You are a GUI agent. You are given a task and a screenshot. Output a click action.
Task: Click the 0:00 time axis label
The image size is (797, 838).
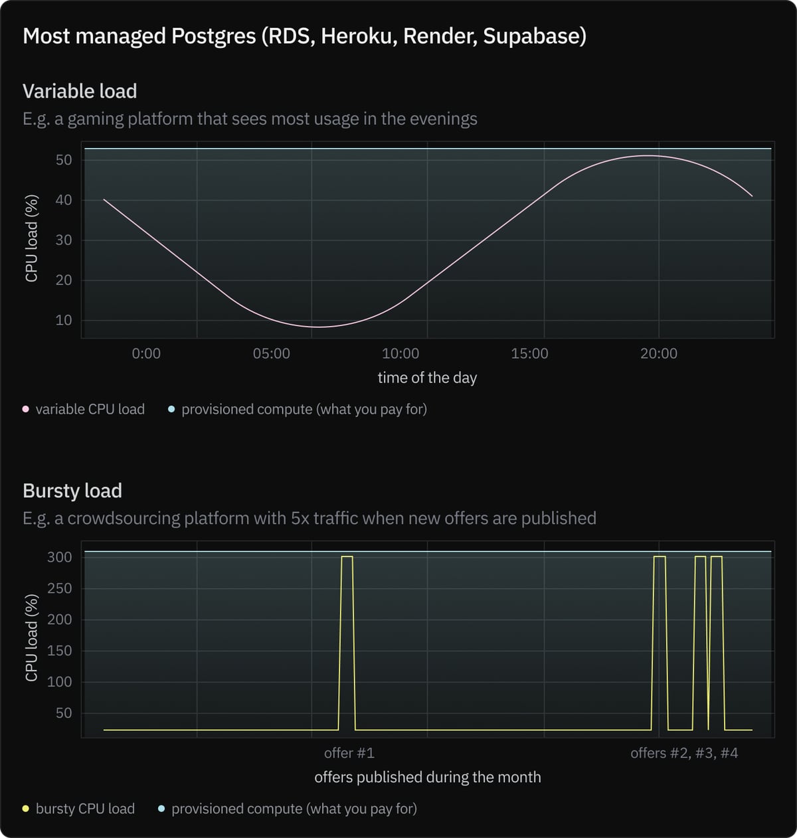coord(146,354)
